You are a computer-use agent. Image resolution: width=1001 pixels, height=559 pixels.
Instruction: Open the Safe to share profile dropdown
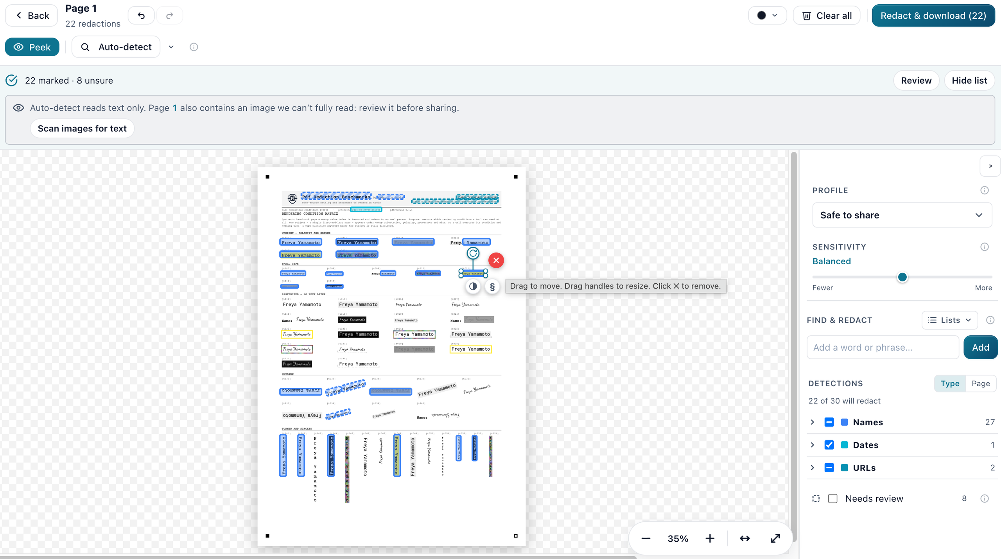[x=902, y=215]
